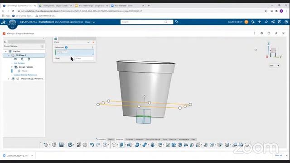Click the Save icon in bottom toolbar
This screenshot has width=290, height=163.
pos(62,145)
